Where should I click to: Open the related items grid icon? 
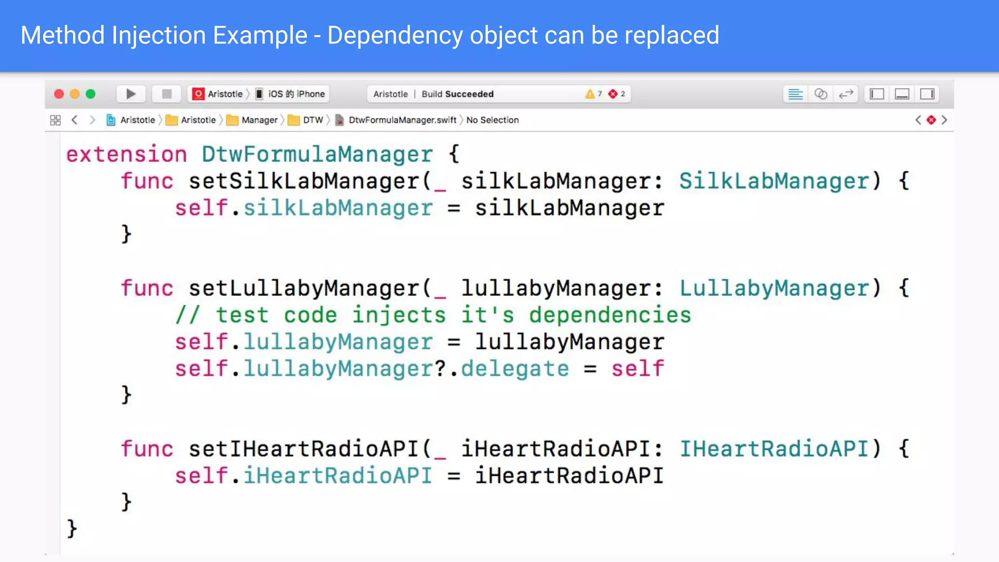pyautogui.click(x=56, y=120)
